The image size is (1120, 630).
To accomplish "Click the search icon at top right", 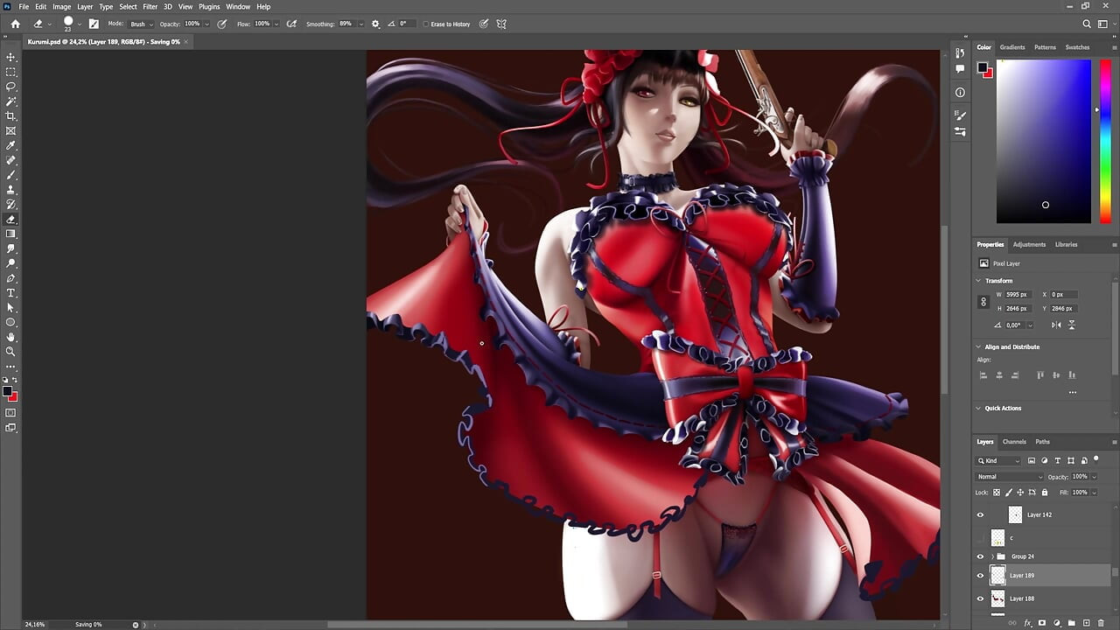I will tap(1087, 24).
